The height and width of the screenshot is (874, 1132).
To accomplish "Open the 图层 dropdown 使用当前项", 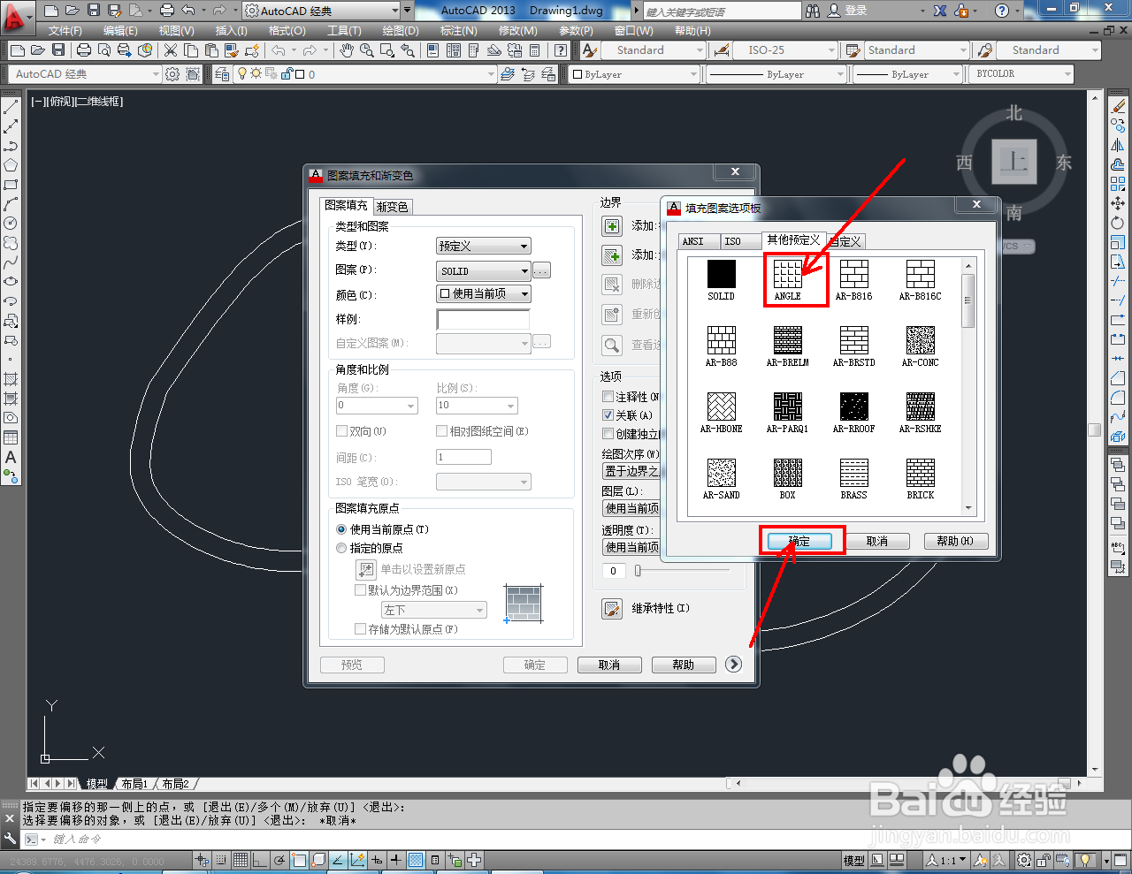I will [631, 508].
